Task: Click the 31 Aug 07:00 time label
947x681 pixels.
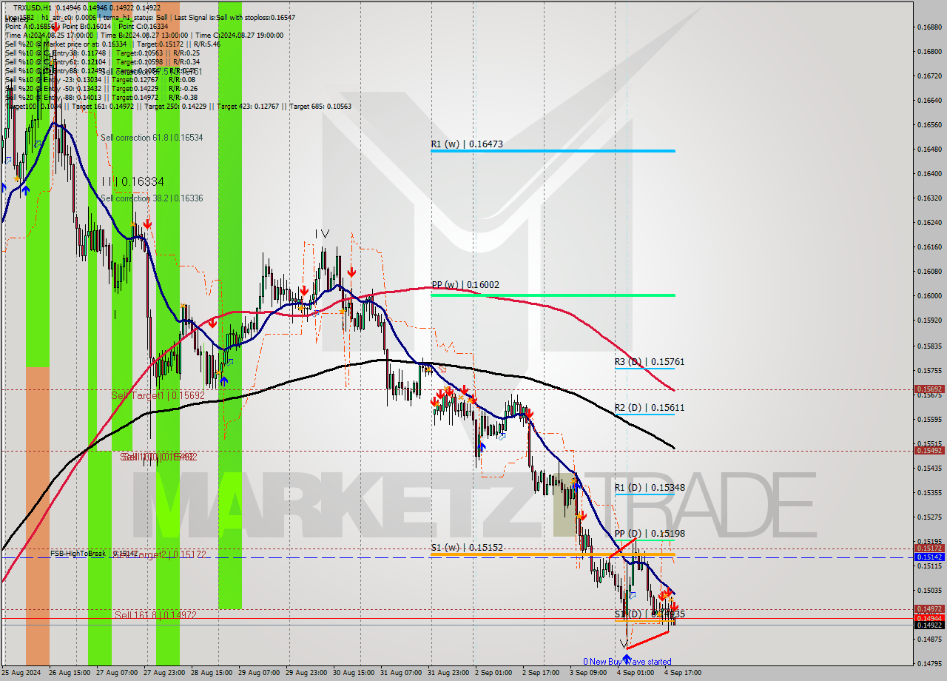Action: click(401, 673)
